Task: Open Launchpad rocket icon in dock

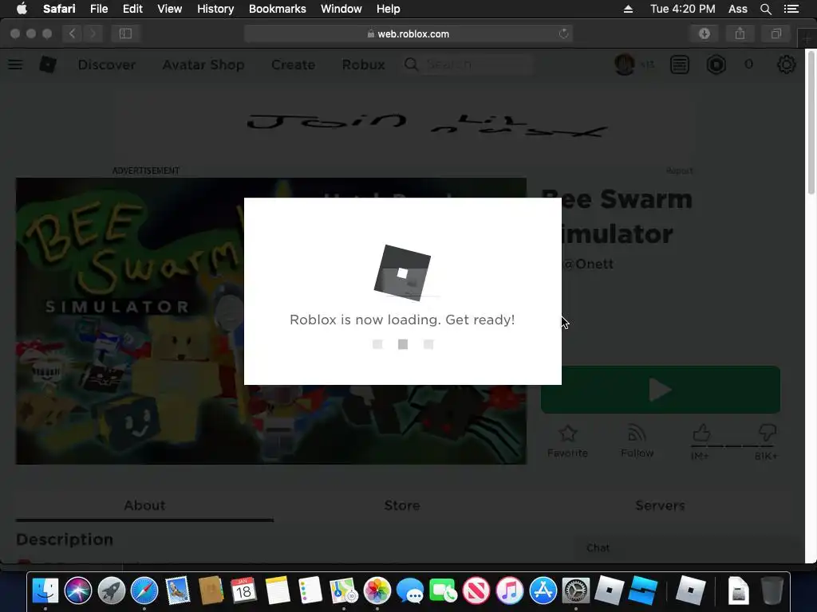Action: coord(112,590)
